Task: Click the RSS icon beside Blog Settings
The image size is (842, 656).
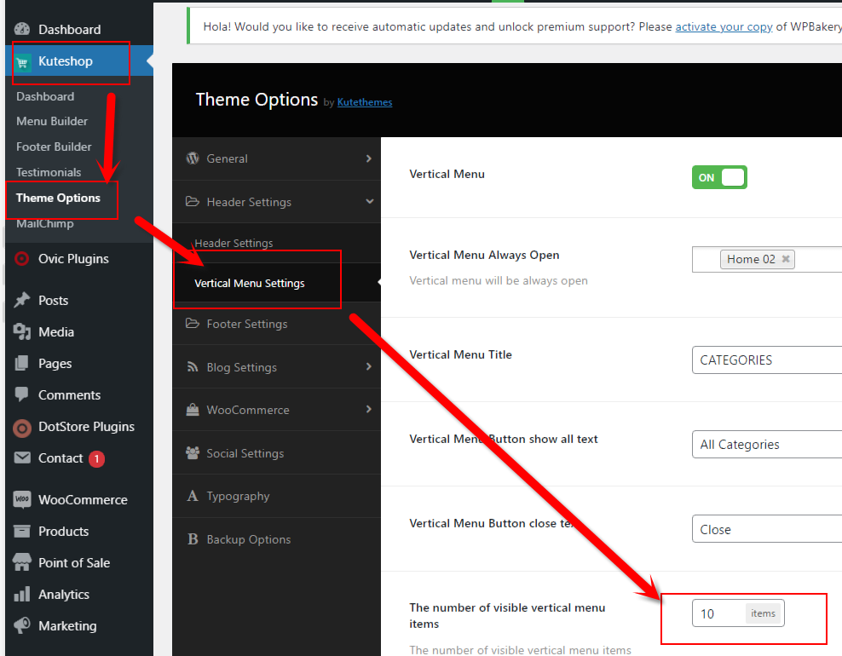Action: (193, 366)
